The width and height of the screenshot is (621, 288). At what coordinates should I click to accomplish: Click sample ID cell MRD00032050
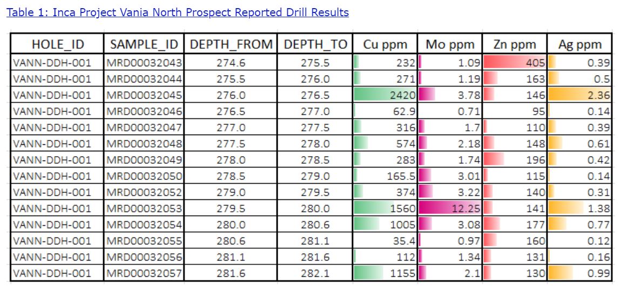click(144, 176)
